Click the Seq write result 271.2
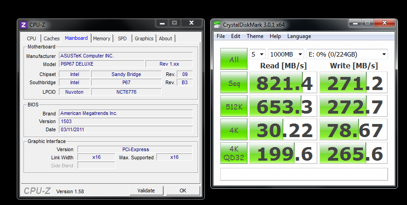 click(354, 82)
